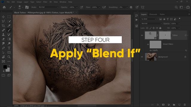Open the brush Opacity slider arrow
The width and height of the screenshot is (191, 107).
pos(77,7)
